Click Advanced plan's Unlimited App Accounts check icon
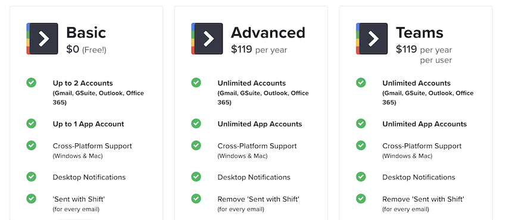The image size is (506, 220). [196, 123]
